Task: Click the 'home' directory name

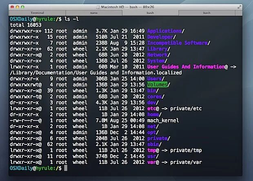Action: tap(153, 114)
